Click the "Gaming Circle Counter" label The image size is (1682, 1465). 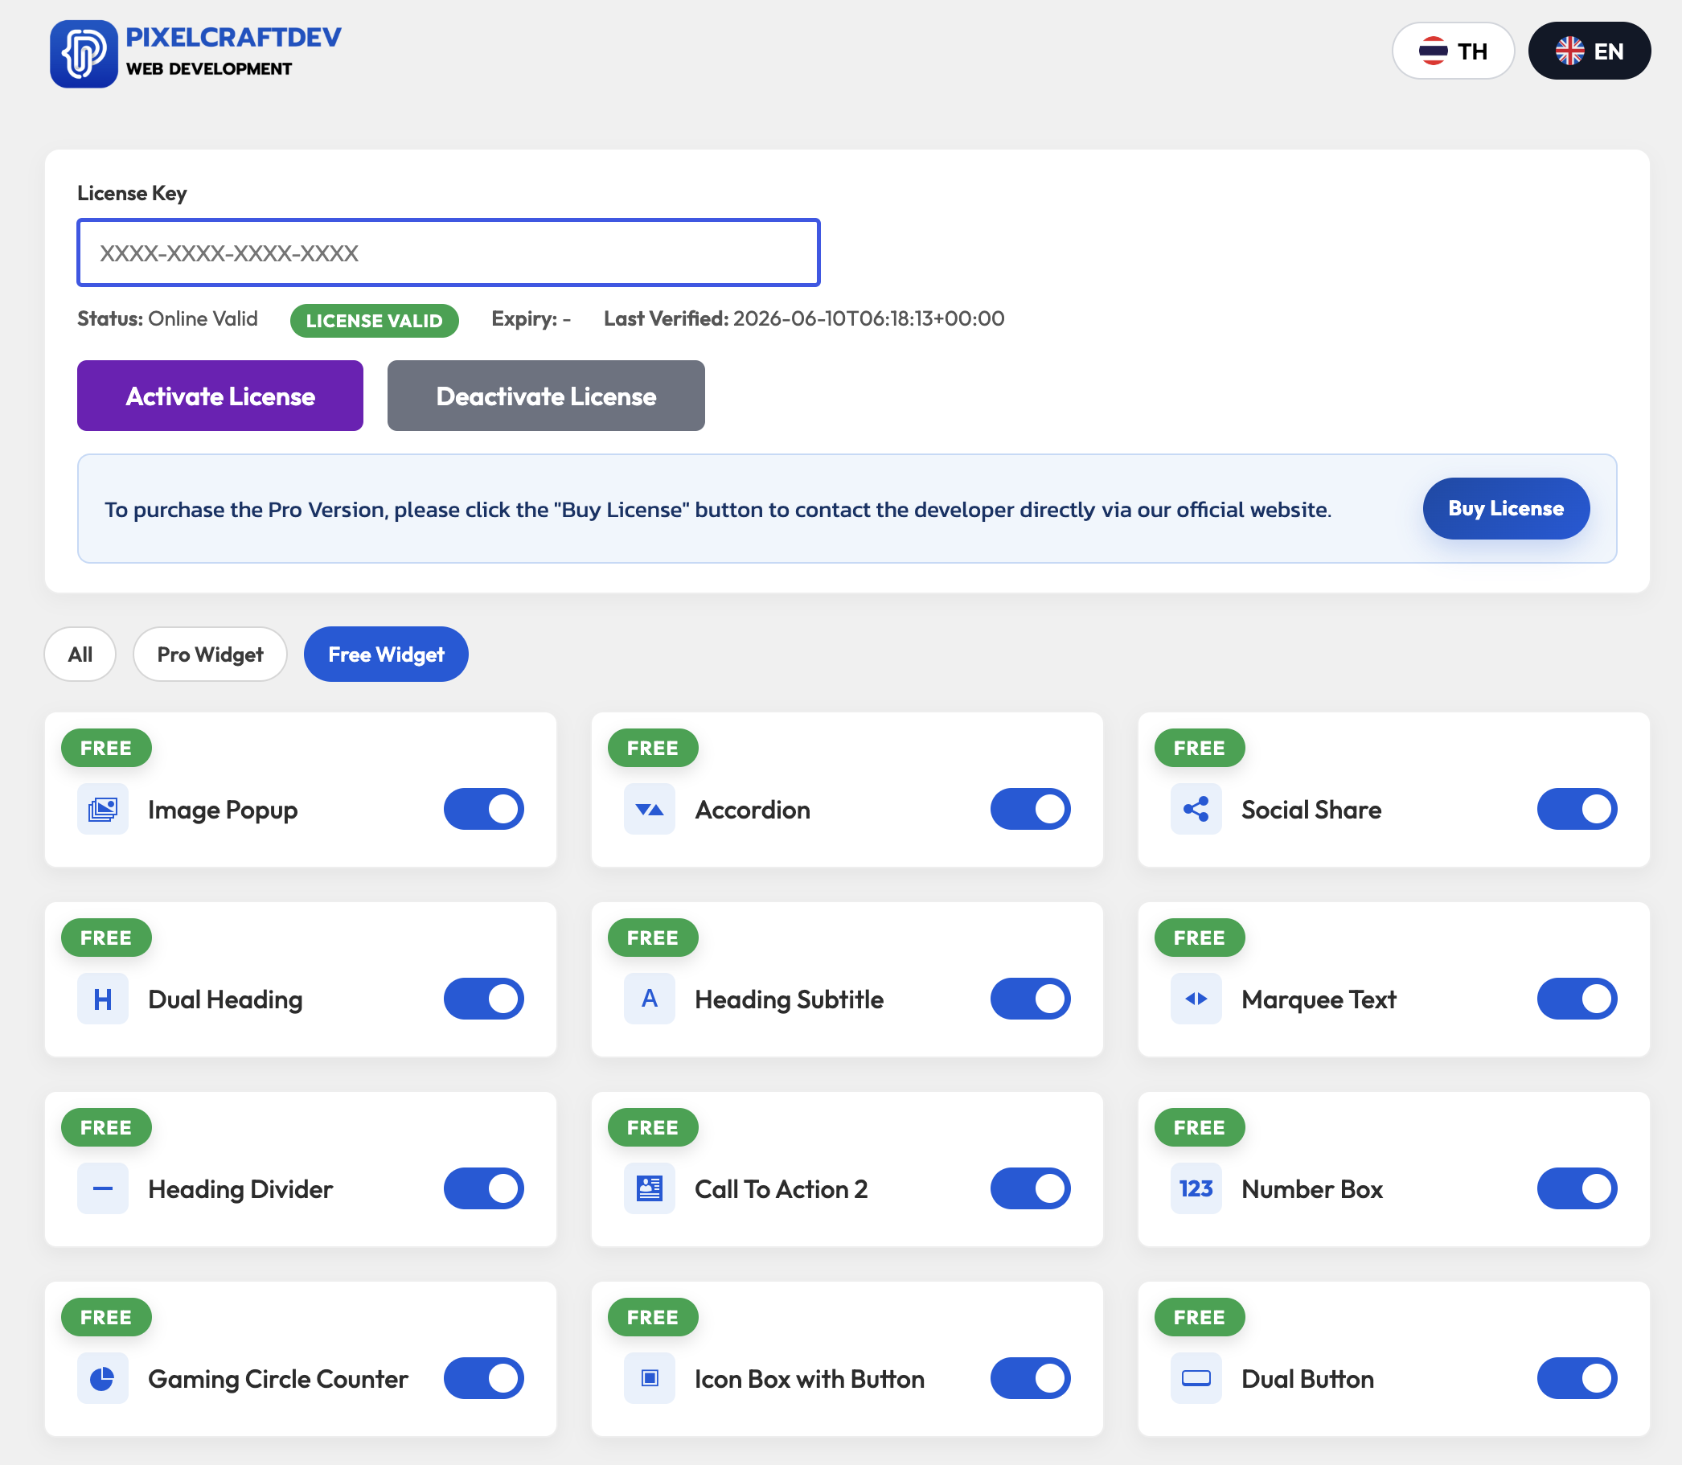[278, 1379]
